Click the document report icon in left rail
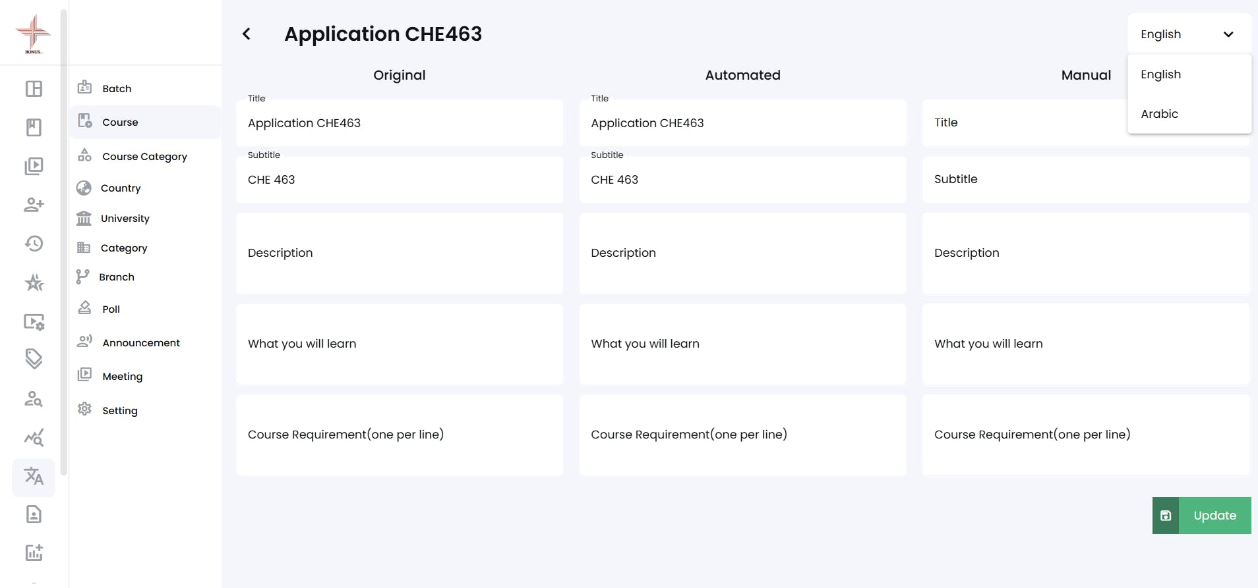The width and height of the screenshot is (1258, 588). [34, 514]
